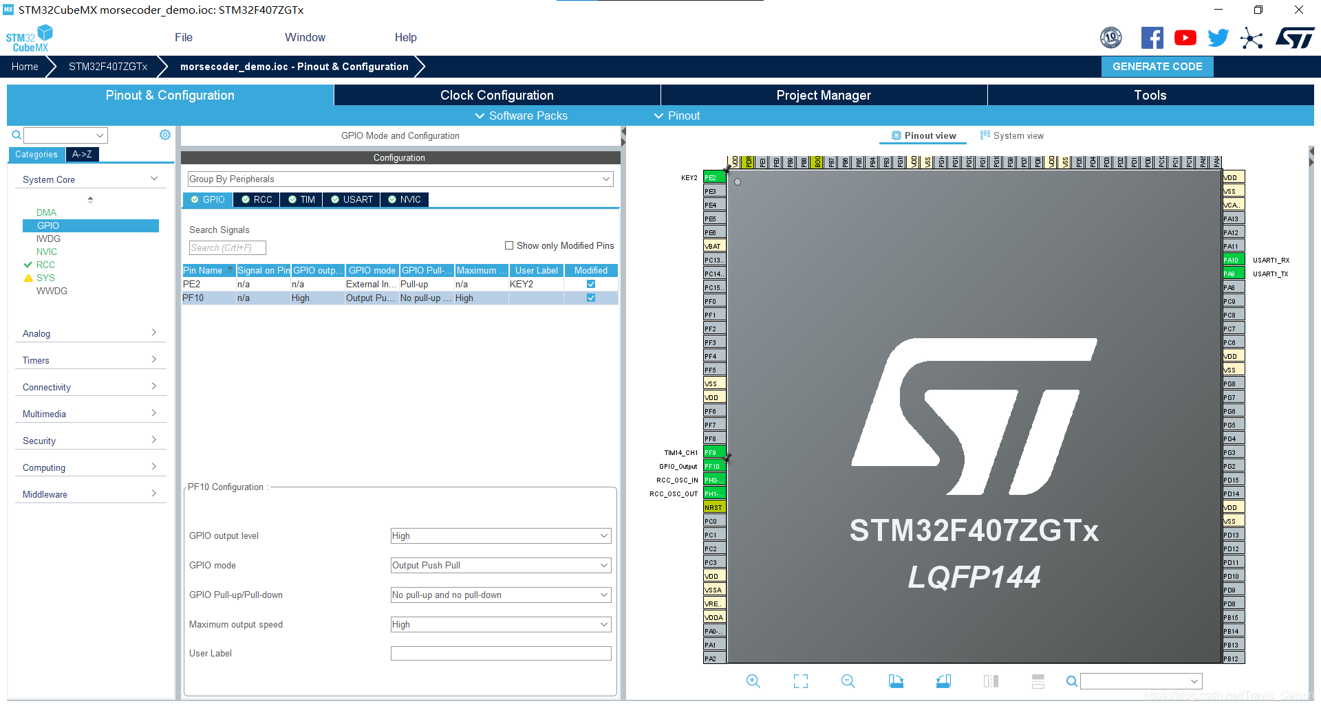Click STM32F407ZGTx breadcrumb

pyautogui.click(x=108, y=67)
